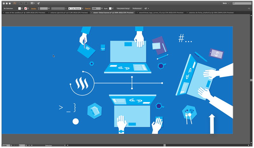The width and height of the screenshot is (254, 148).
Task: Open the Opacity panel link
Action: point(88,9)
